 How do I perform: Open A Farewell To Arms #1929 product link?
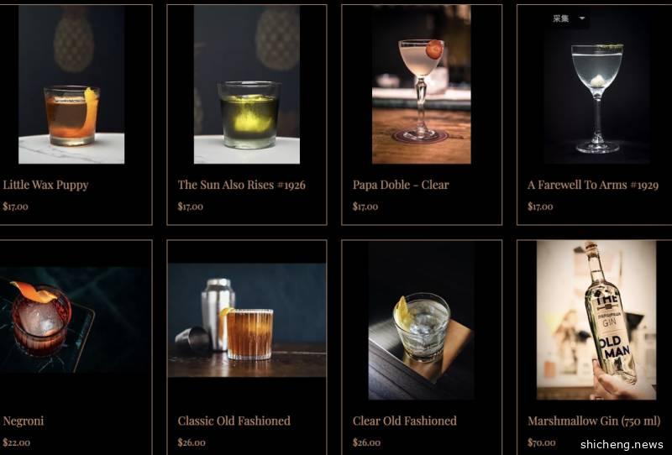(x=593, y=185)
